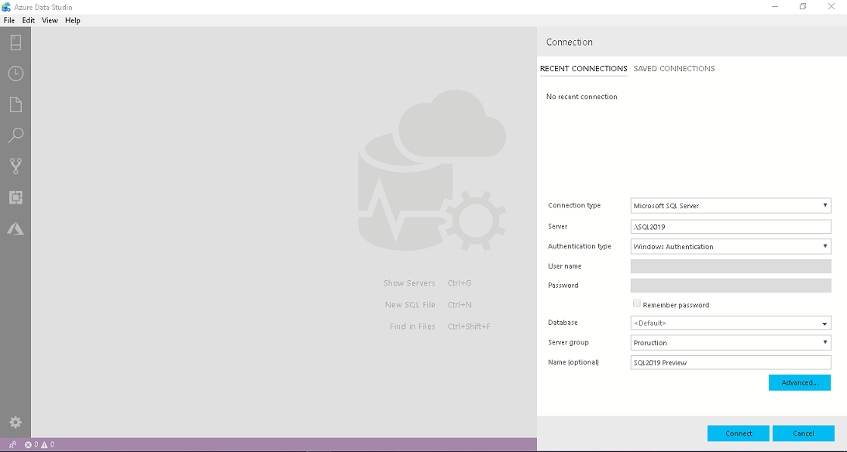Open the Servers view in the sidebar

click(x=15, y=43)
